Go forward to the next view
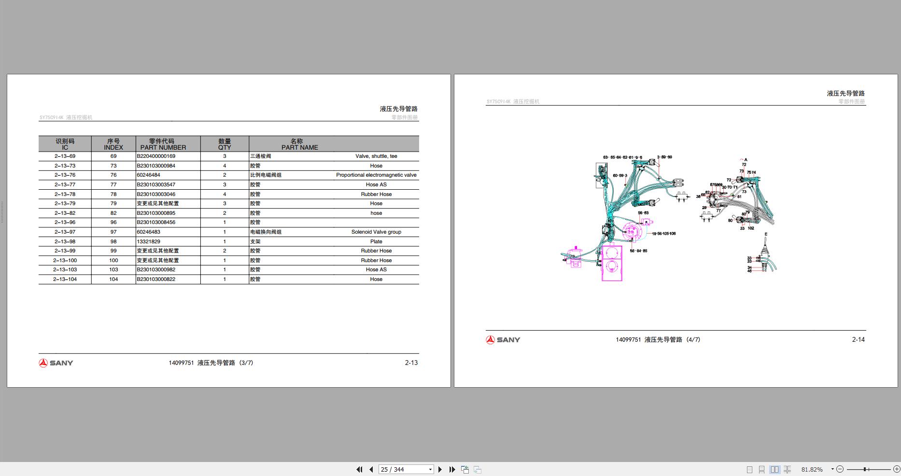Viewport: 901px width, 476px height. [477, 469]
